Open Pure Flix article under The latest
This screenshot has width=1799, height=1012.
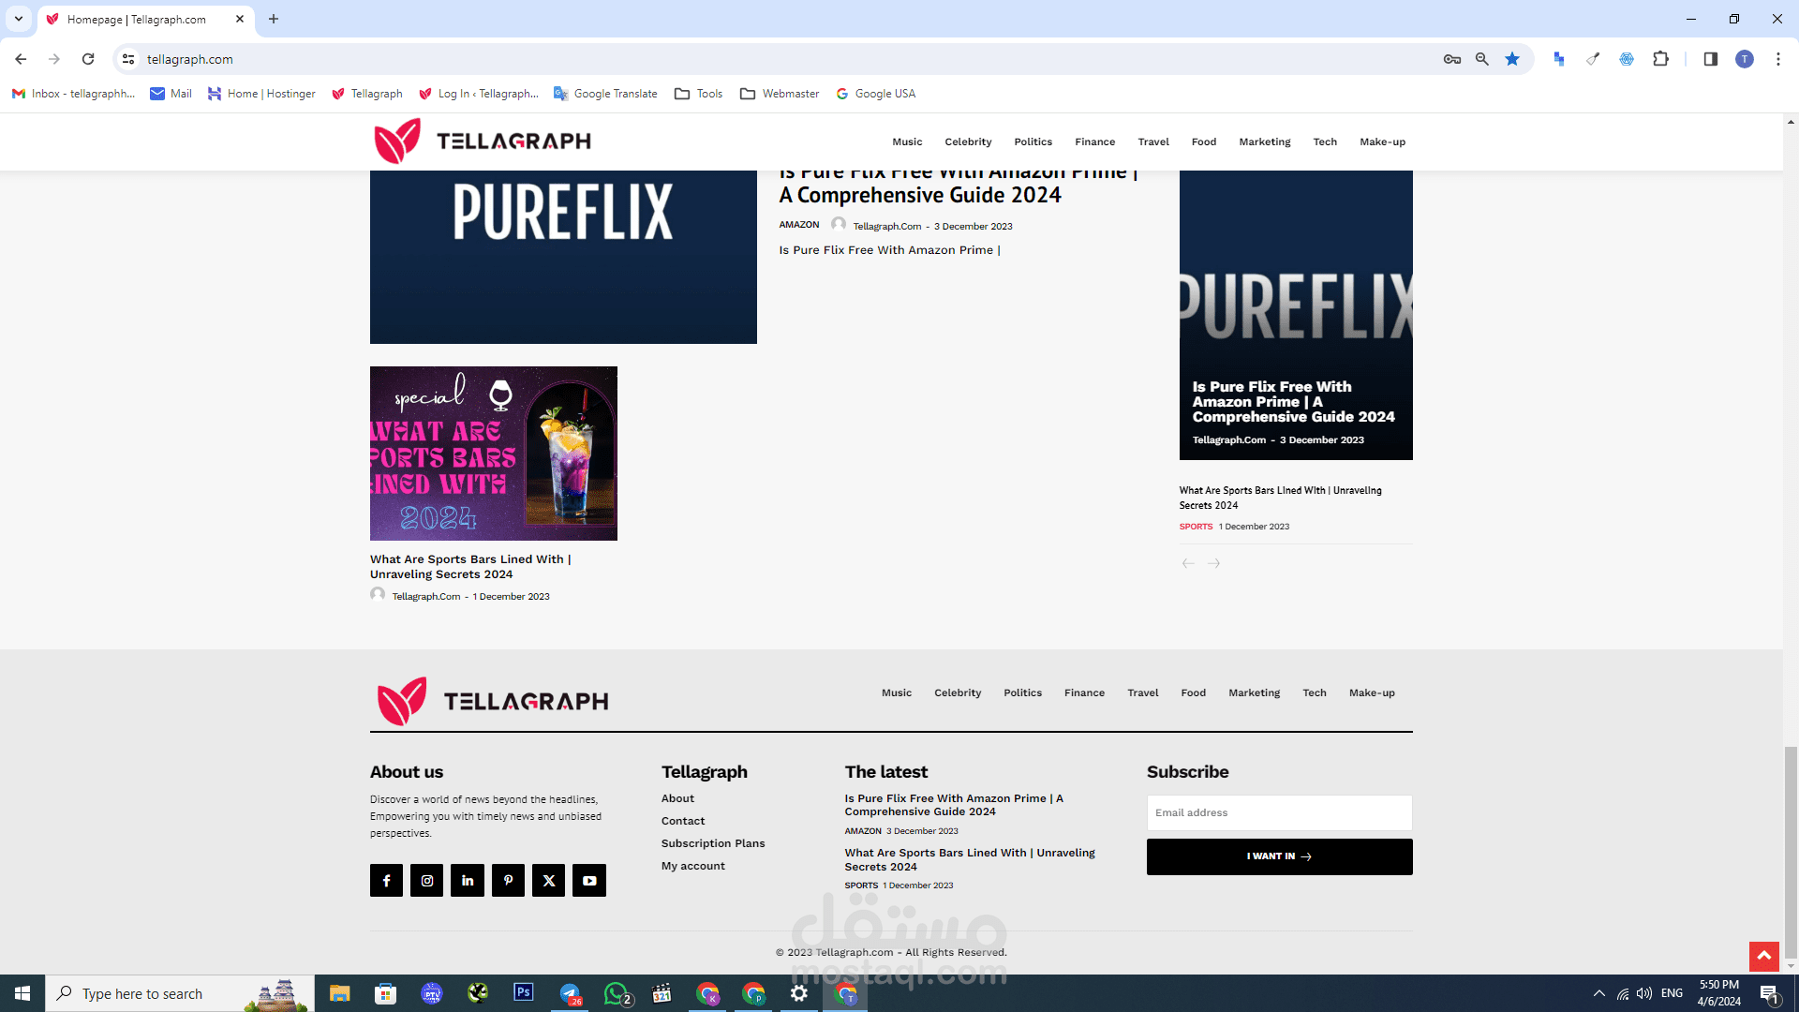954,805
